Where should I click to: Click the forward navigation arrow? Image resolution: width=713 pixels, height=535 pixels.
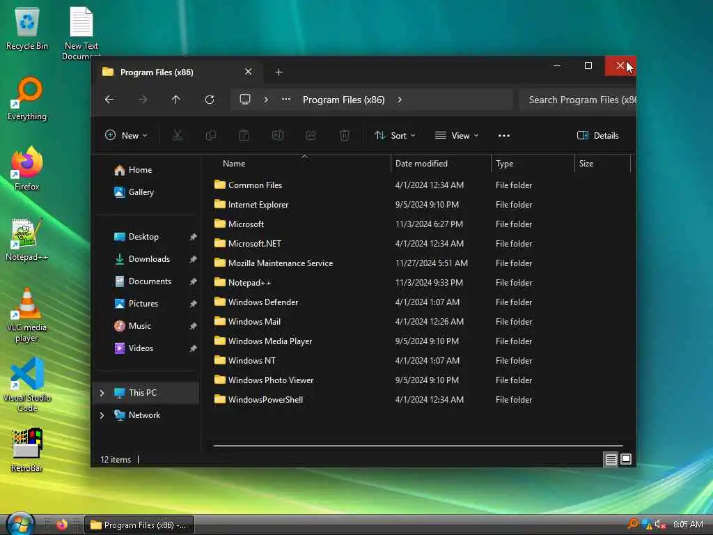coord(143,100)
